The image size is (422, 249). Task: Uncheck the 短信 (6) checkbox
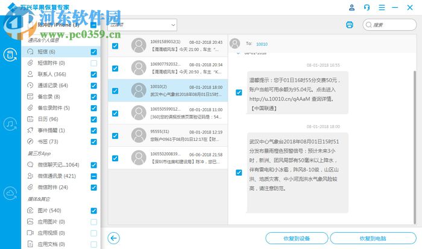coord(93,52)
